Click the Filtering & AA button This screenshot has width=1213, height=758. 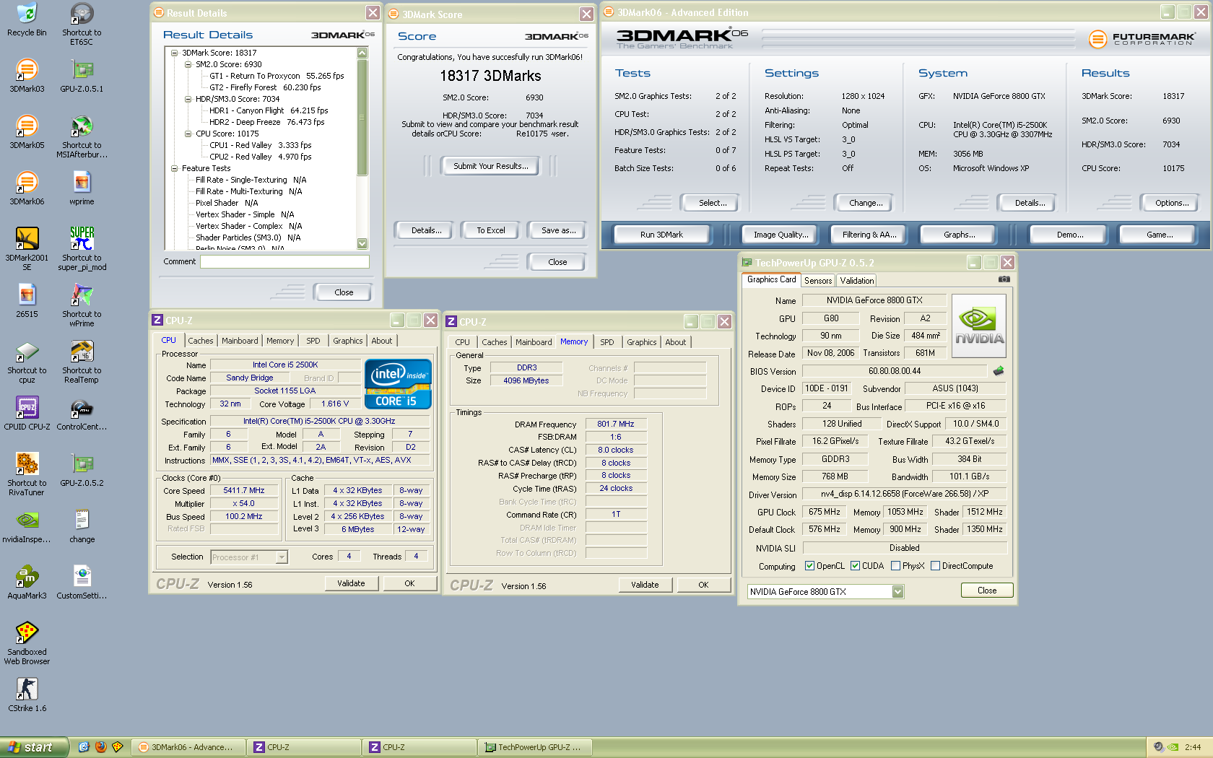[x=869, y=235]
